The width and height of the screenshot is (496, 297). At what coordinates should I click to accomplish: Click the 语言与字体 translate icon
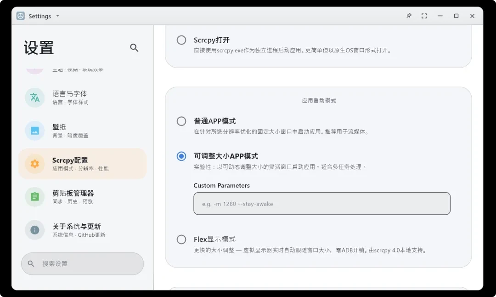click(x=35, y=97)
